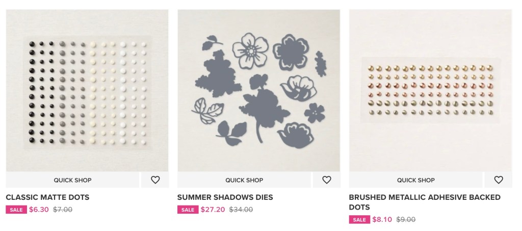Click the Sale badge under Brushed Metallic Dots
This screenshot has width=522, height=231.
pos(359,220)
